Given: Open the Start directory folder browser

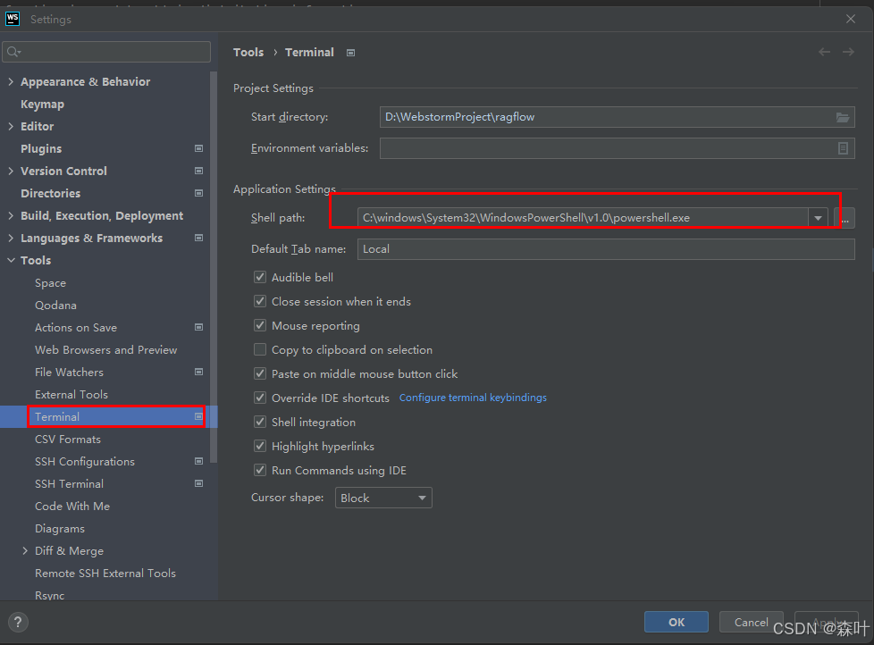Looking at the screenshot, I should pyautogui.click(x=842, y=117).
